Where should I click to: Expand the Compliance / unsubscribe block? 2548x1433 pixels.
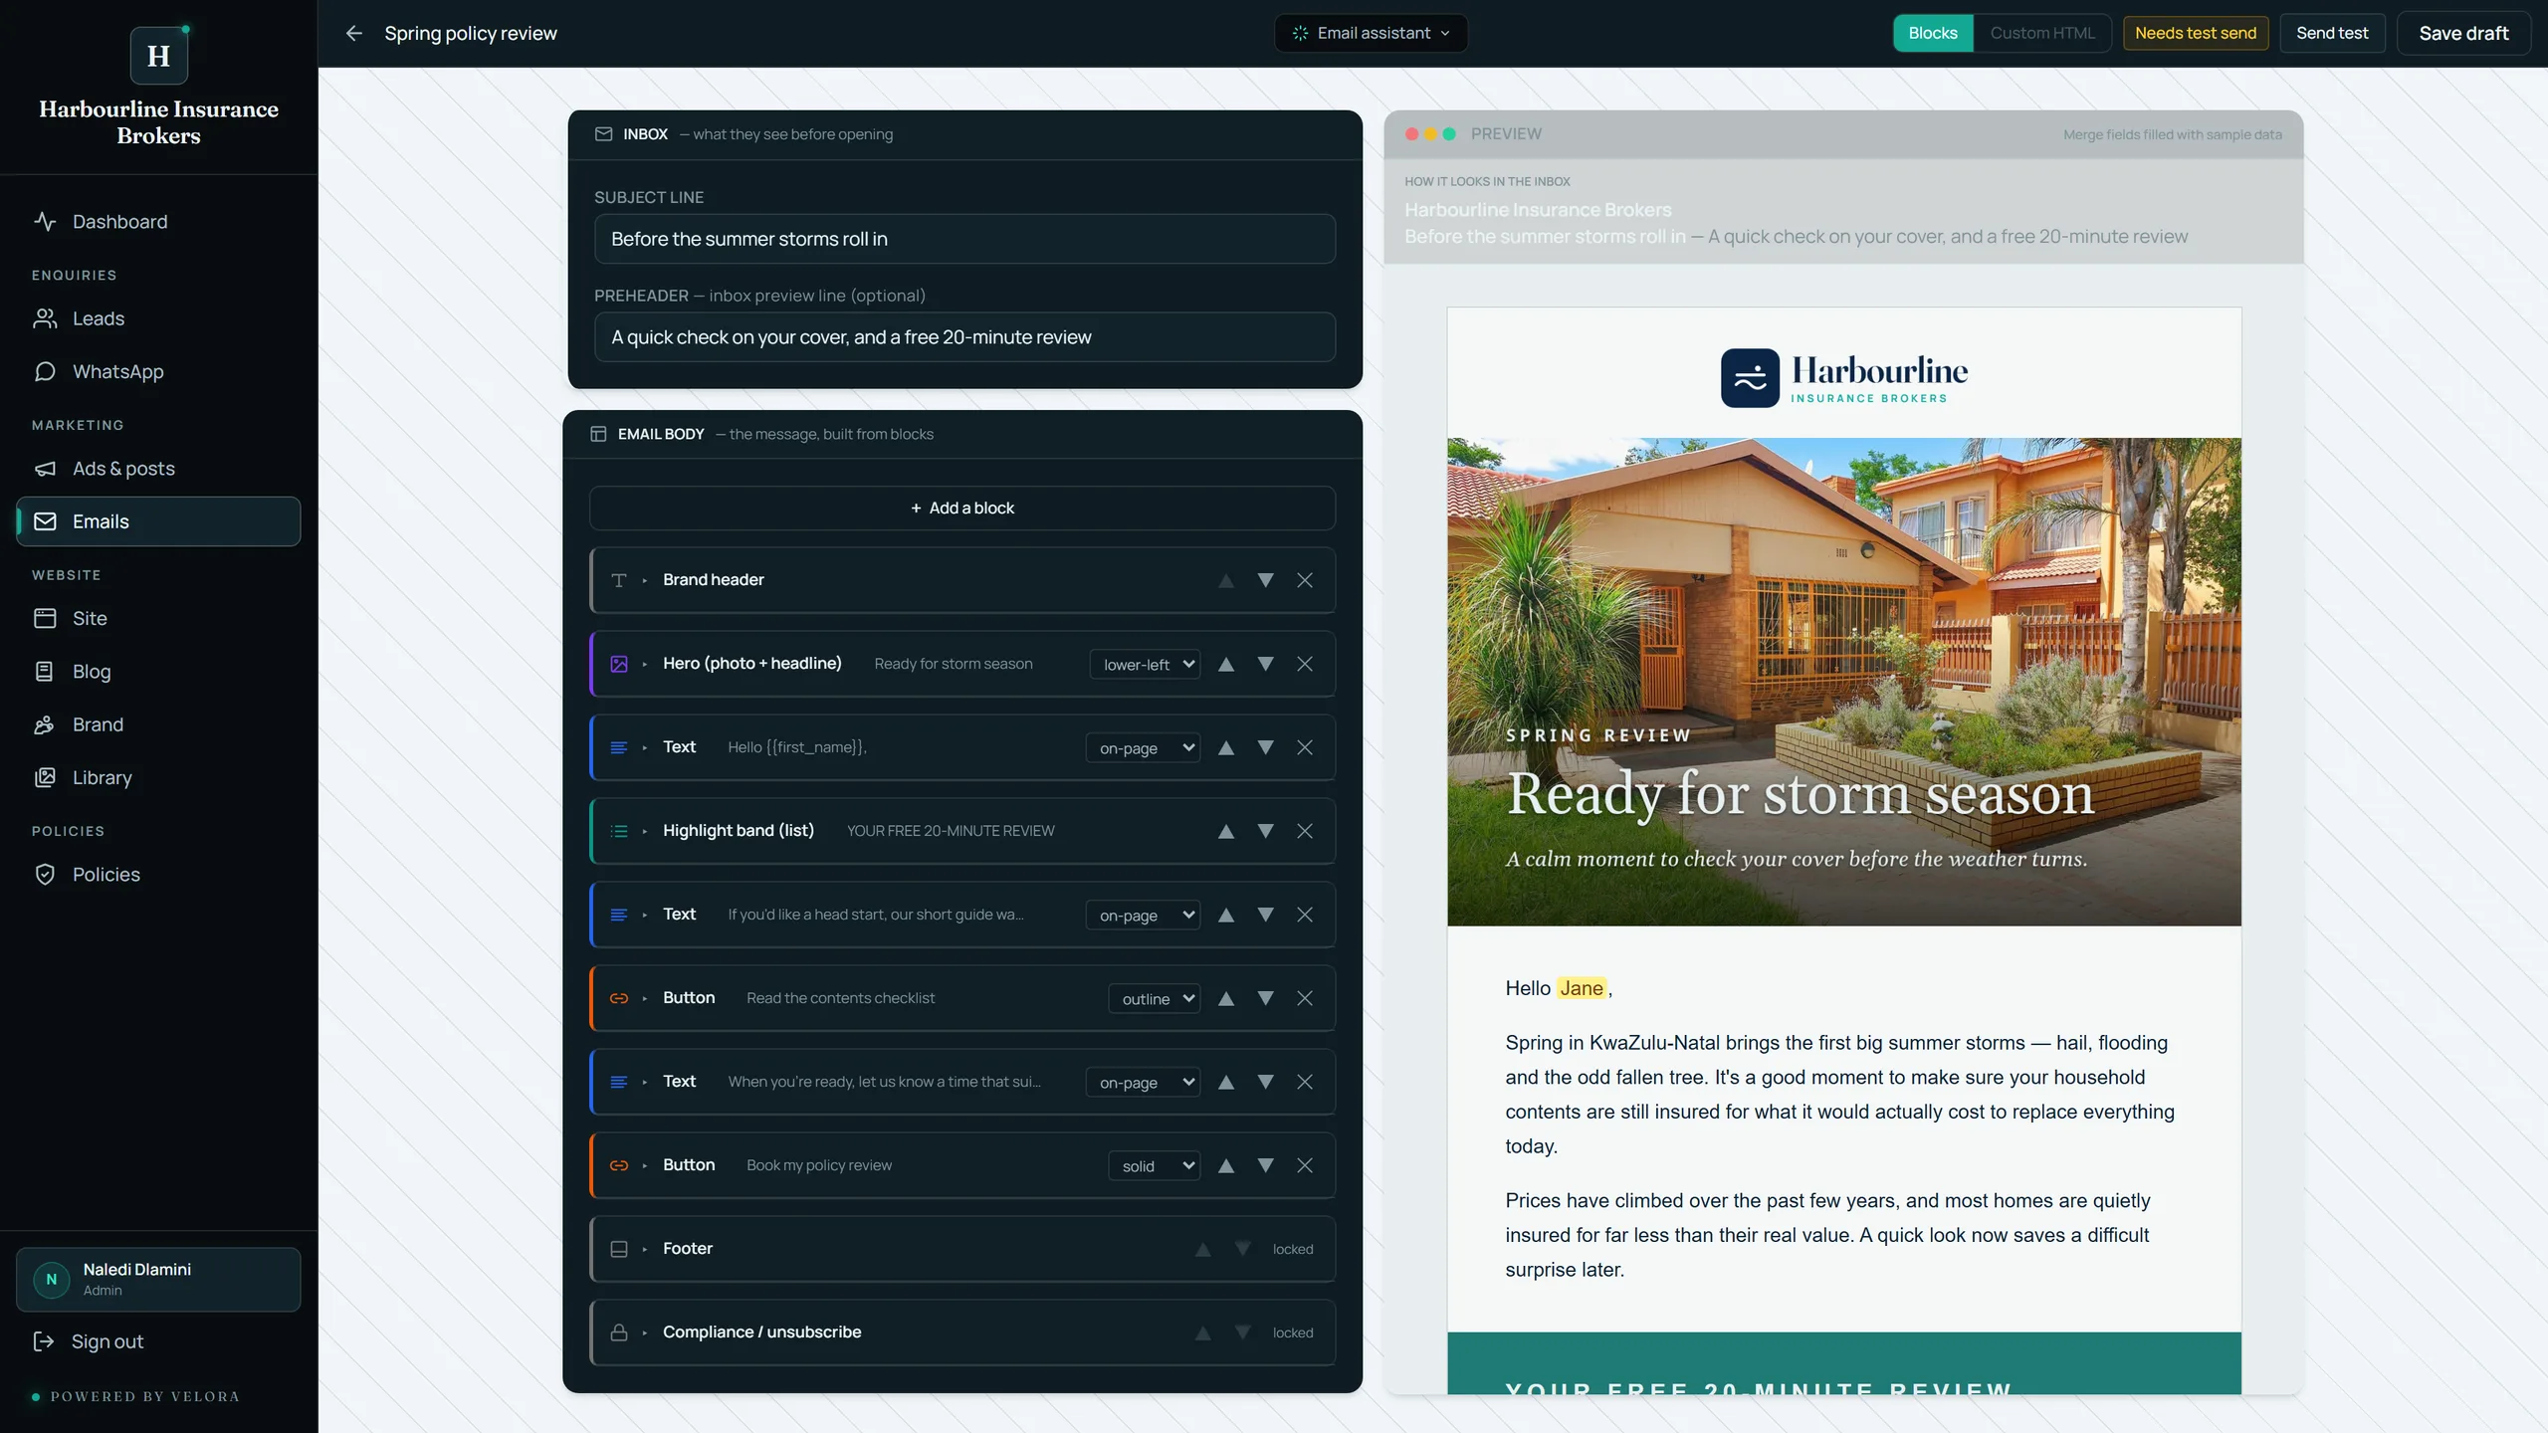(645, 1332)
